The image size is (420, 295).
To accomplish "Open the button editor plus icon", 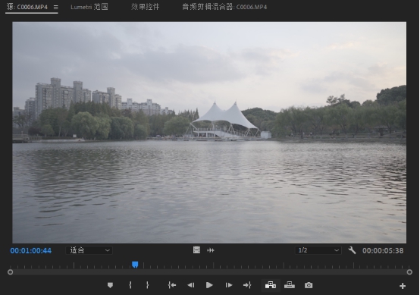I will coord(403,286).
